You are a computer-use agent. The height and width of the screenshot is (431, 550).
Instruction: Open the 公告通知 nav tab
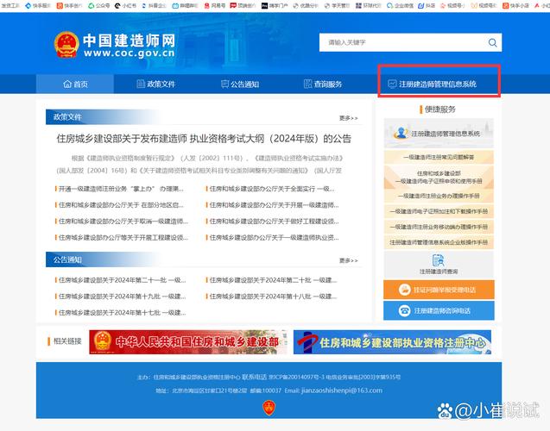pos(240,84)
